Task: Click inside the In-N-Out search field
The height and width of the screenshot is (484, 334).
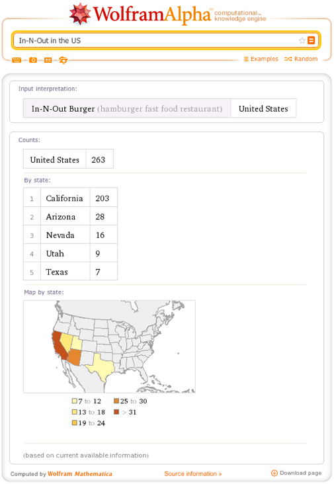Action: click(156, 40)
